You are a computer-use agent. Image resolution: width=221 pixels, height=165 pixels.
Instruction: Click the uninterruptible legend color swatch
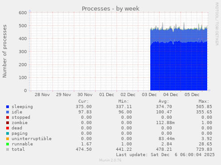click(8, 139)
